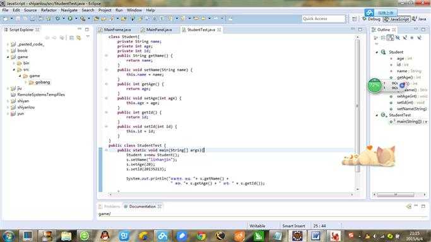
Task: Open the Debug button dropdown arrow
Action: (64, 18)
